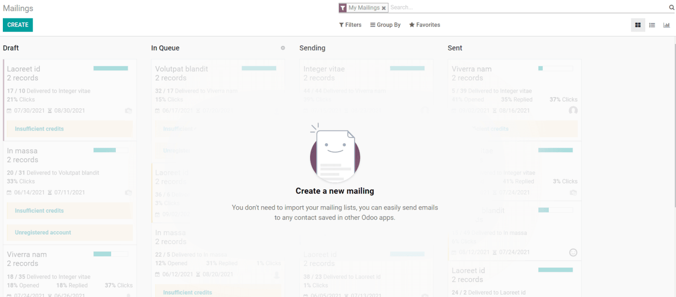
Task: Click '18% Replied' on Draft Viverra nam card
Action: pos(72,285)
